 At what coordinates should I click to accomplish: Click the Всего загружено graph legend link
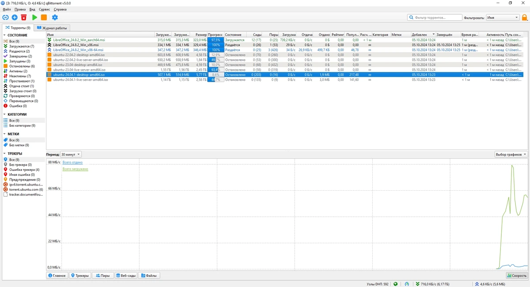75,169
